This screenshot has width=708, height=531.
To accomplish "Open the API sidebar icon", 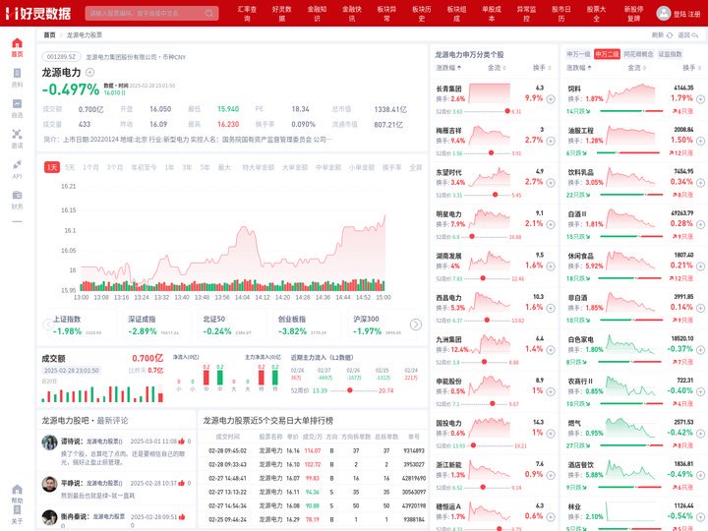I will point(17,164).
